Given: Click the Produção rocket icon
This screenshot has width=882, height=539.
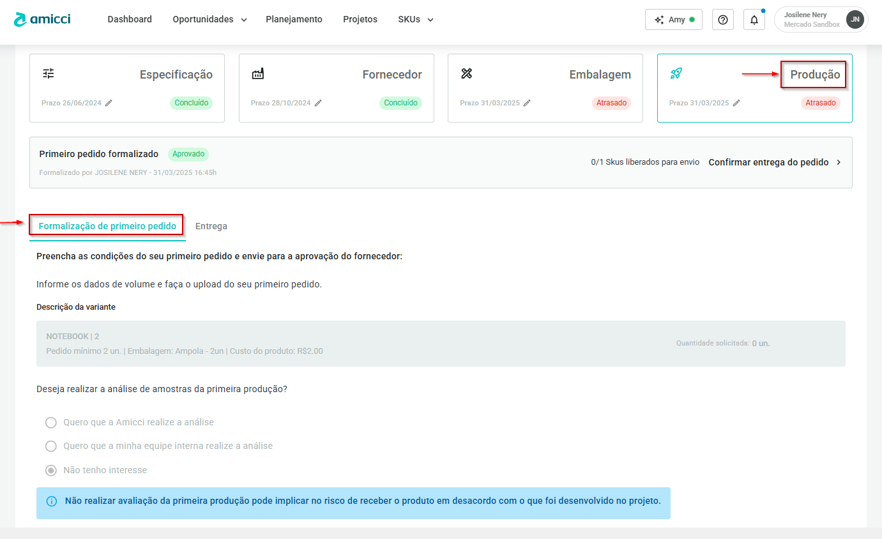Looking at the screenshot, I should click(676, 73).
